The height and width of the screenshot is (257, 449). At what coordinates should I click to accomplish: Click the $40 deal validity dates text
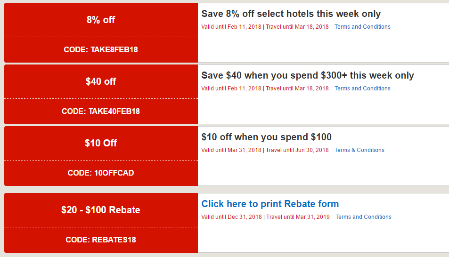click(265, 88)
